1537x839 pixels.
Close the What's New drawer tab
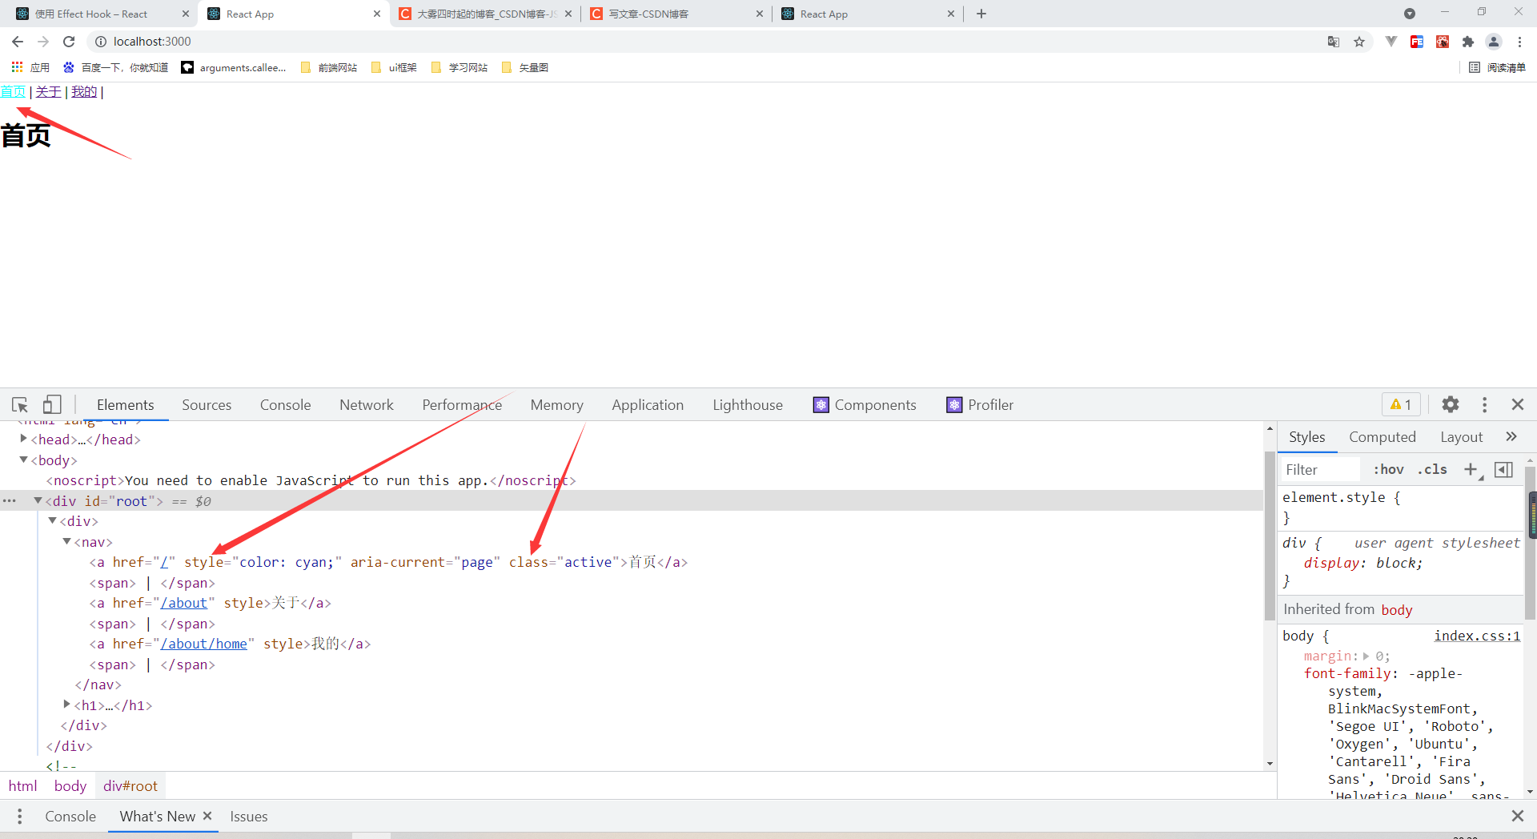point(207,816)
